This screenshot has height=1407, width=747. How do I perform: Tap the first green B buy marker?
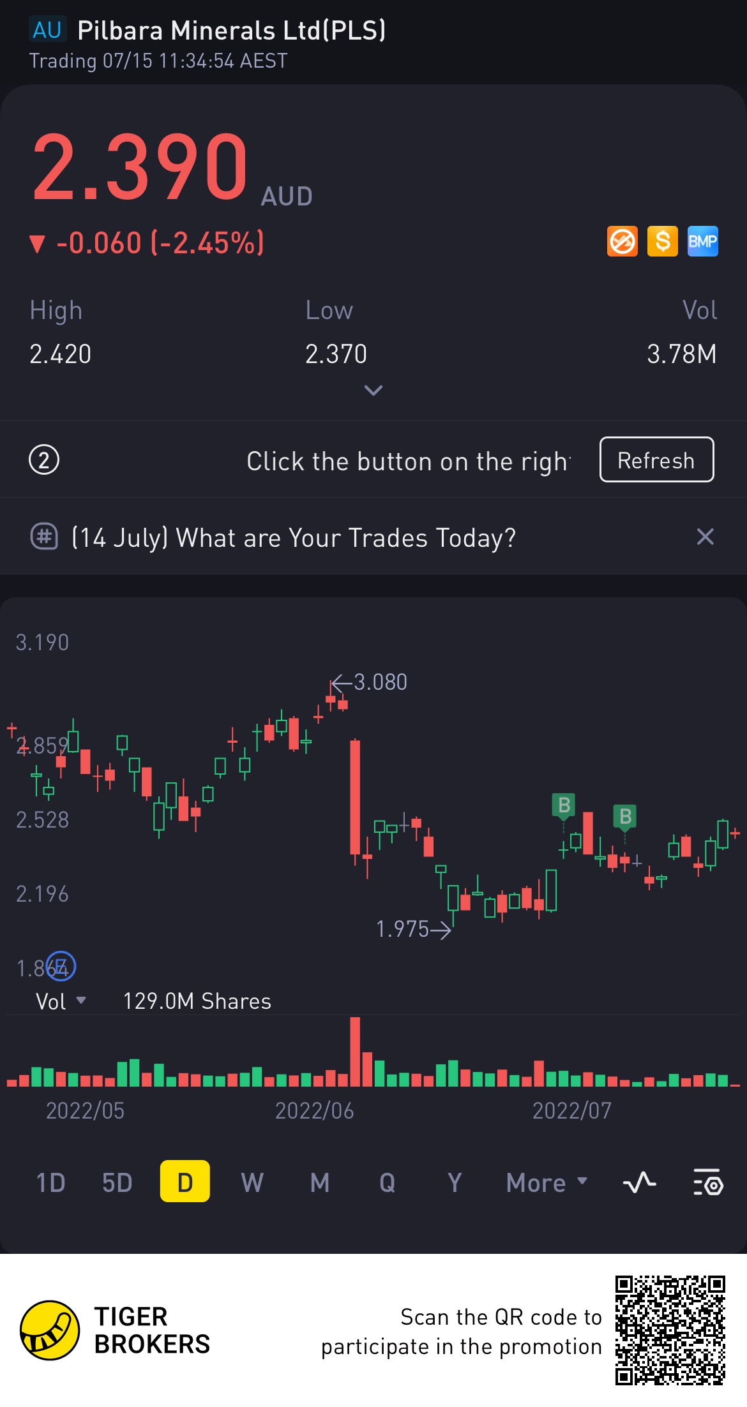coord(563,806)
